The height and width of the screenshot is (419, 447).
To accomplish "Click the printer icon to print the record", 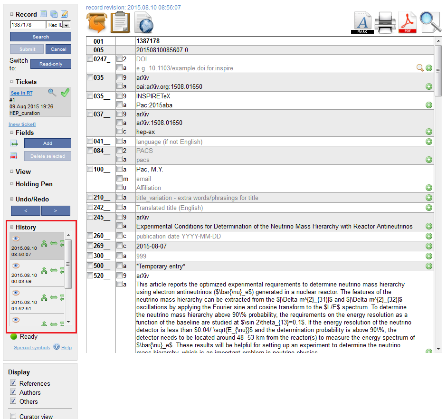I will click(x=385, y=22).
